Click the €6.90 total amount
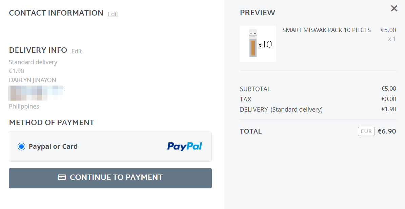Image resolution: width=405 pixels, height=209 pixels. pos(387,131)
